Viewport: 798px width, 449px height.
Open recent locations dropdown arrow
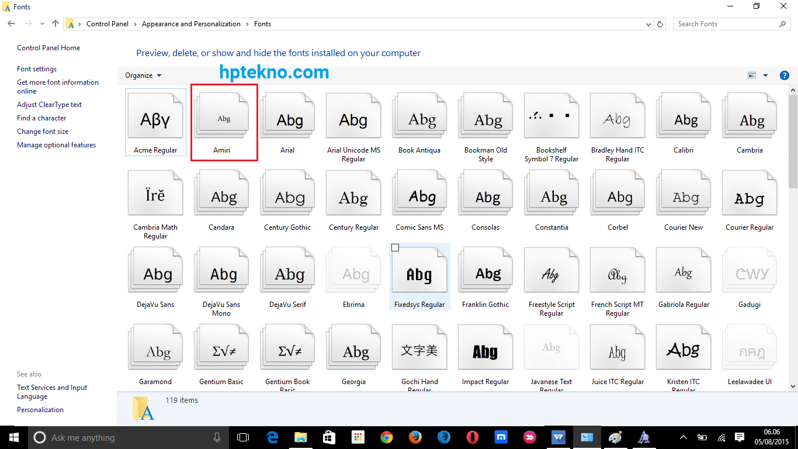pyautogui.click(x=43, y=24)
